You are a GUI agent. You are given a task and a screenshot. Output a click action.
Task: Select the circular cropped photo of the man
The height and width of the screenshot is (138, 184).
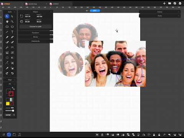pos(85,36)
